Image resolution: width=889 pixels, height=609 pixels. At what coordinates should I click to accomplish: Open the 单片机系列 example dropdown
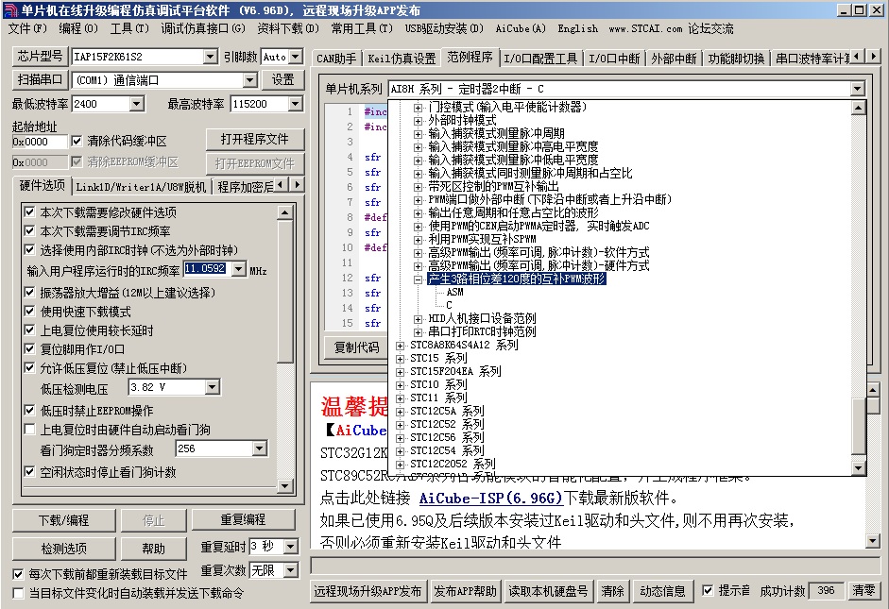pos(856,89)
